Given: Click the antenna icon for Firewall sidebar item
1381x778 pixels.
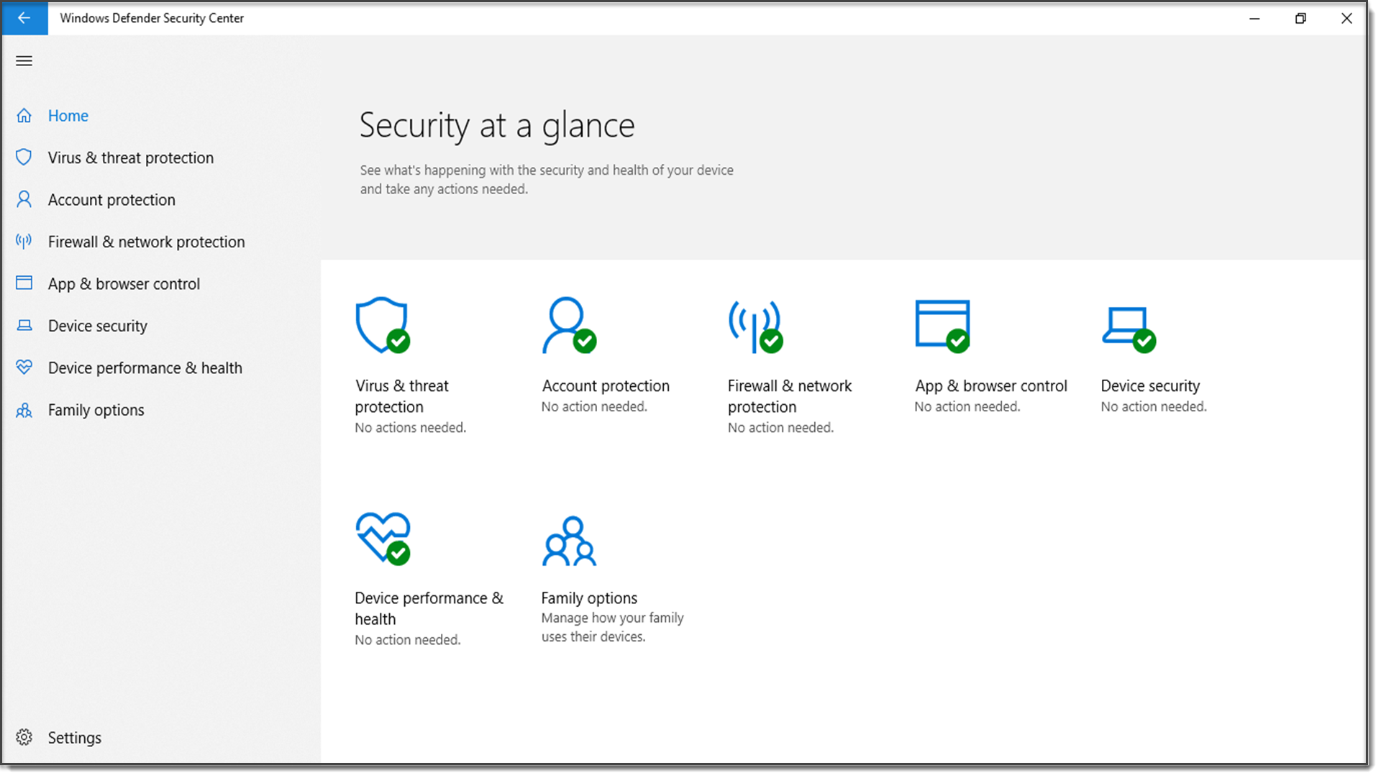Looking at the screenshot, I should [24, 242].
